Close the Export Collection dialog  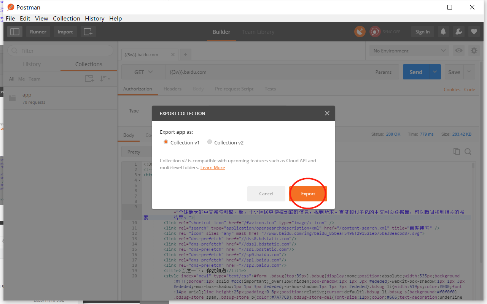(327, 113)
